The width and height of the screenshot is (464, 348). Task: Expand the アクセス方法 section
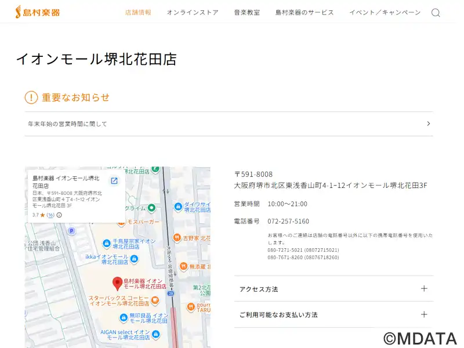[424, 289]
